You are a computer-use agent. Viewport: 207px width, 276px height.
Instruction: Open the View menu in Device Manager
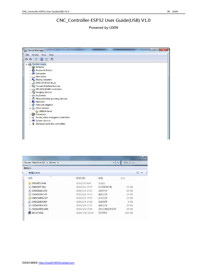click(x=44, y=55)
